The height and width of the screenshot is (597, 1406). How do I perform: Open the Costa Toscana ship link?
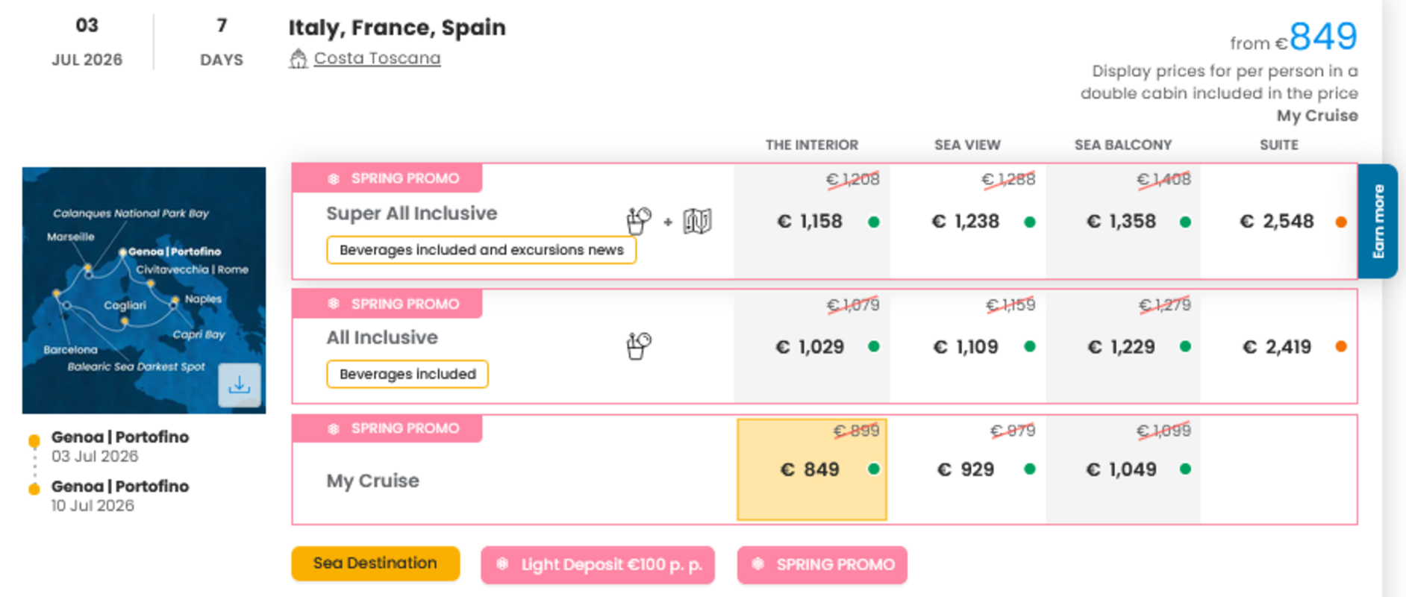pyautogui.click(x=377, y=58)
